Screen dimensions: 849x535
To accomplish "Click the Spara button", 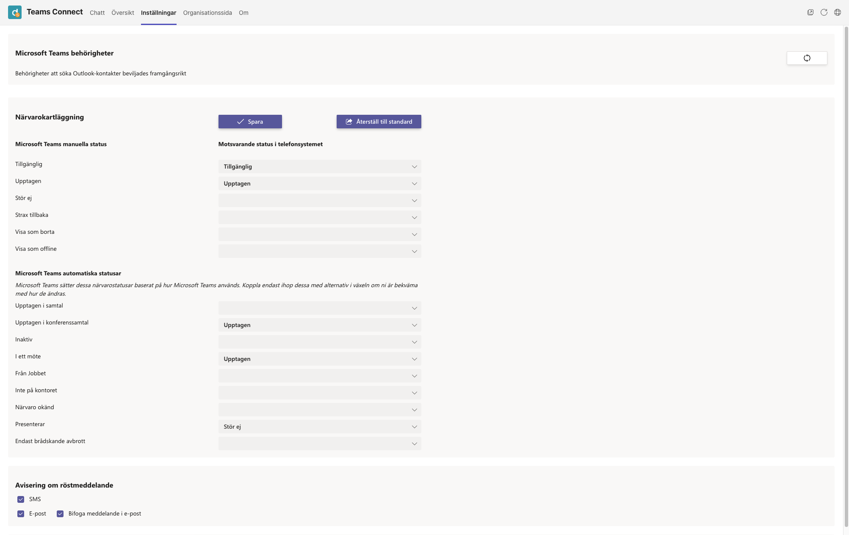I will 250,122.
